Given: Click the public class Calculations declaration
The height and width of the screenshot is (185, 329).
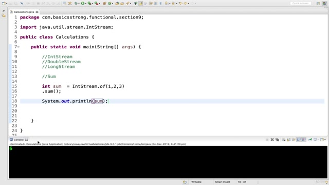Looking at the screenshot, I should point(57,37).
